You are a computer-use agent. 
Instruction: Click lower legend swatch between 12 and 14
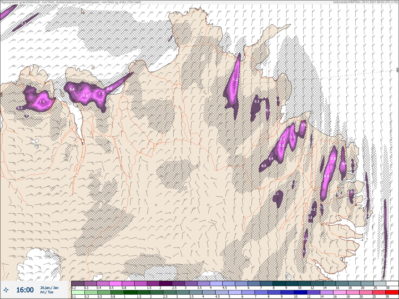click(314, 292)
